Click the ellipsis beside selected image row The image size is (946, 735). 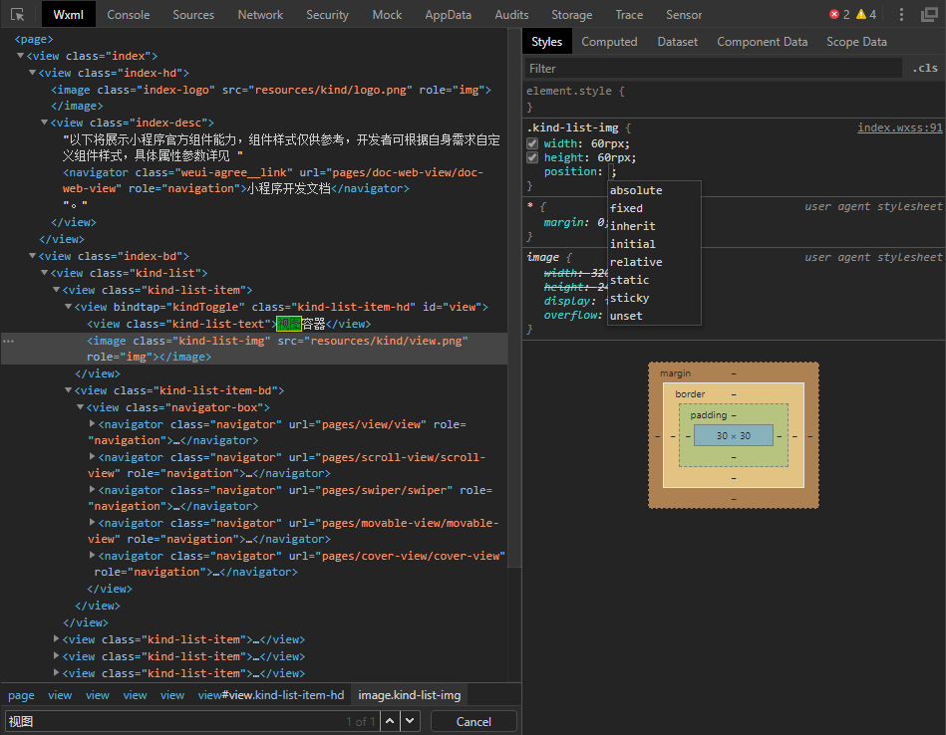click(8, 342)
